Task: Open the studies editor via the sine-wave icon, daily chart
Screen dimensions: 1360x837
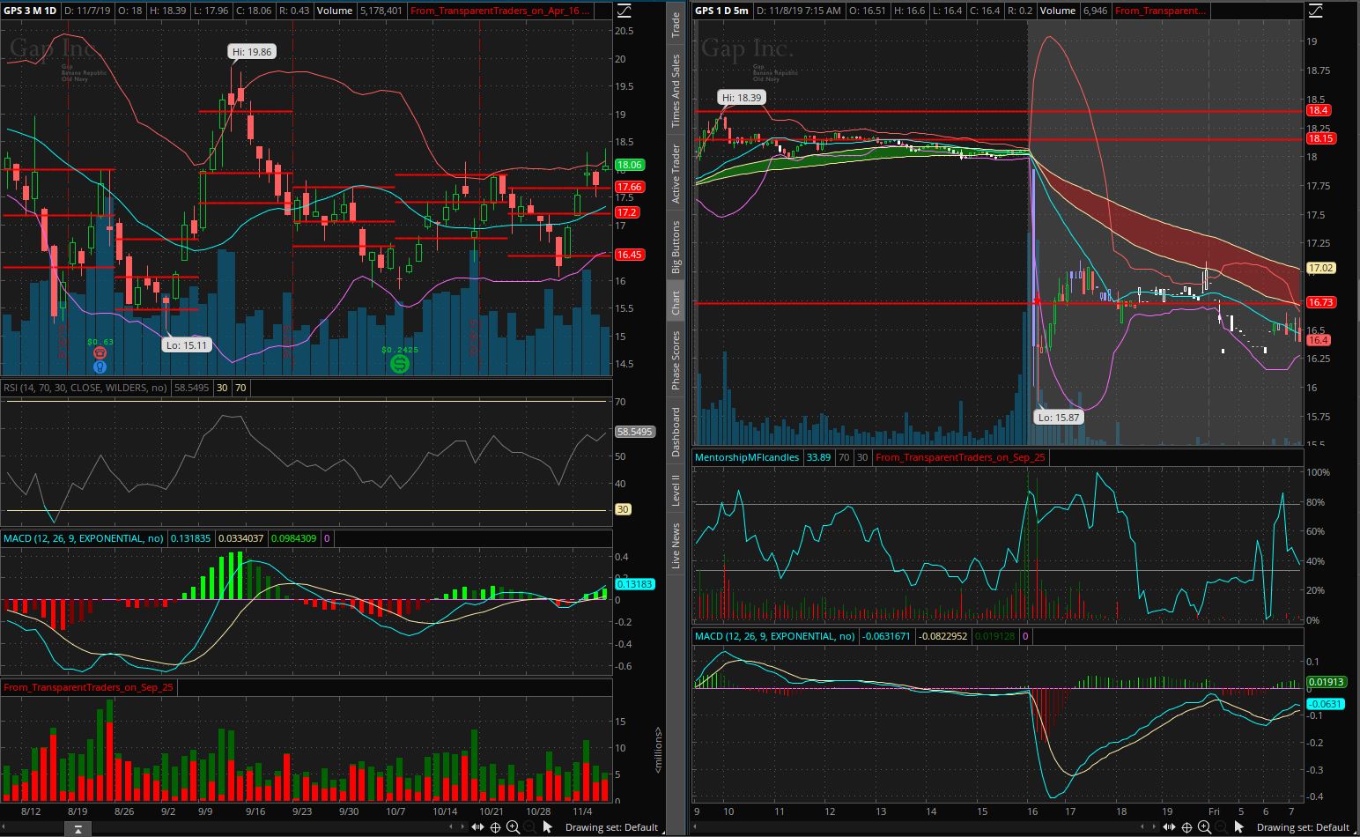Action: 625,11
